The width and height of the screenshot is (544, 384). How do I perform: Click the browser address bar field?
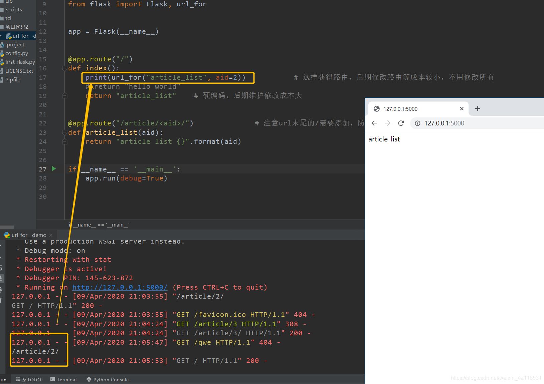478,123
